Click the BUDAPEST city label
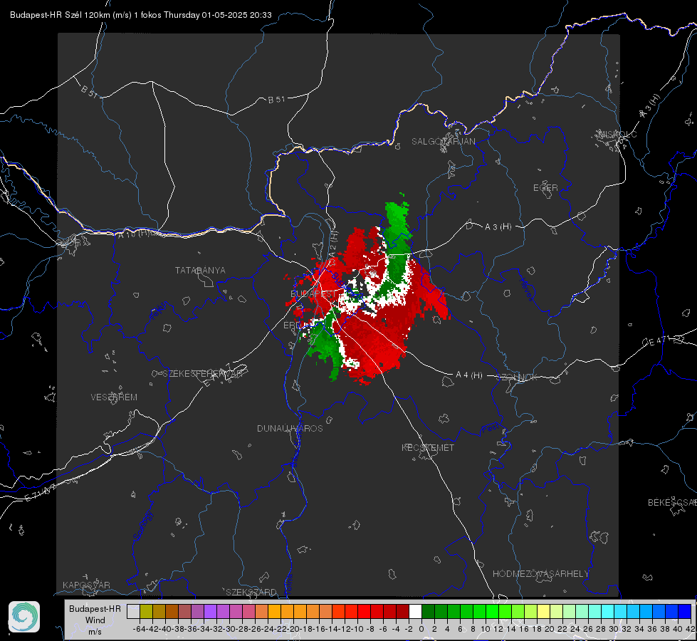 (313, 294)
